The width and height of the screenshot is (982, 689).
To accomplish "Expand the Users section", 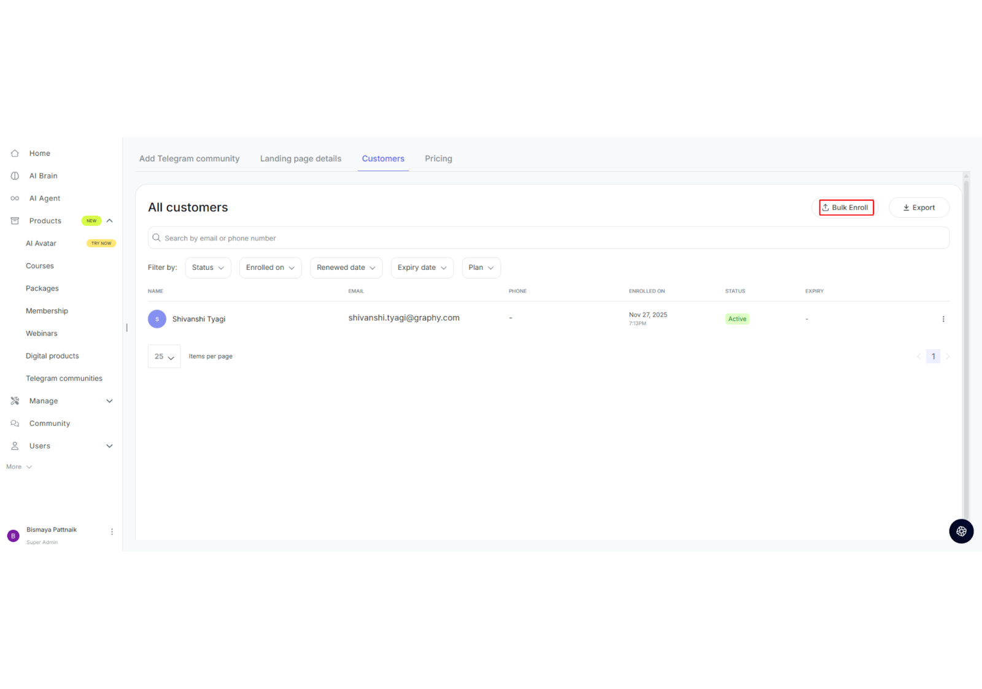I will coord(110,446).
